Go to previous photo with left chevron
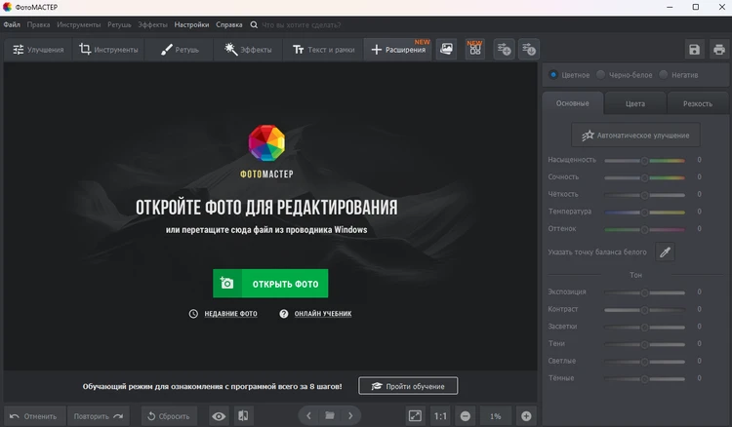The height and width of the screenshot is (427, 732). click(x=308, y=416)
